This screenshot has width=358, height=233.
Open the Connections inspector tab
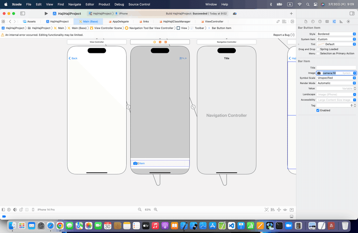click(x=348, y=22)
